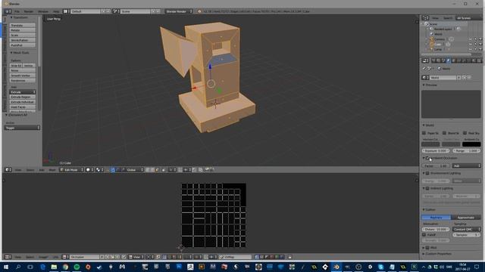Open the Render menu in the top bar
This screenshot has width=485, height=272.
click(x=29, y=11)
